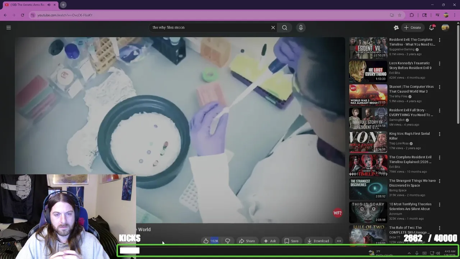
Task: Open the Chrome extensions puzzle icon
Action: point(412,15)
